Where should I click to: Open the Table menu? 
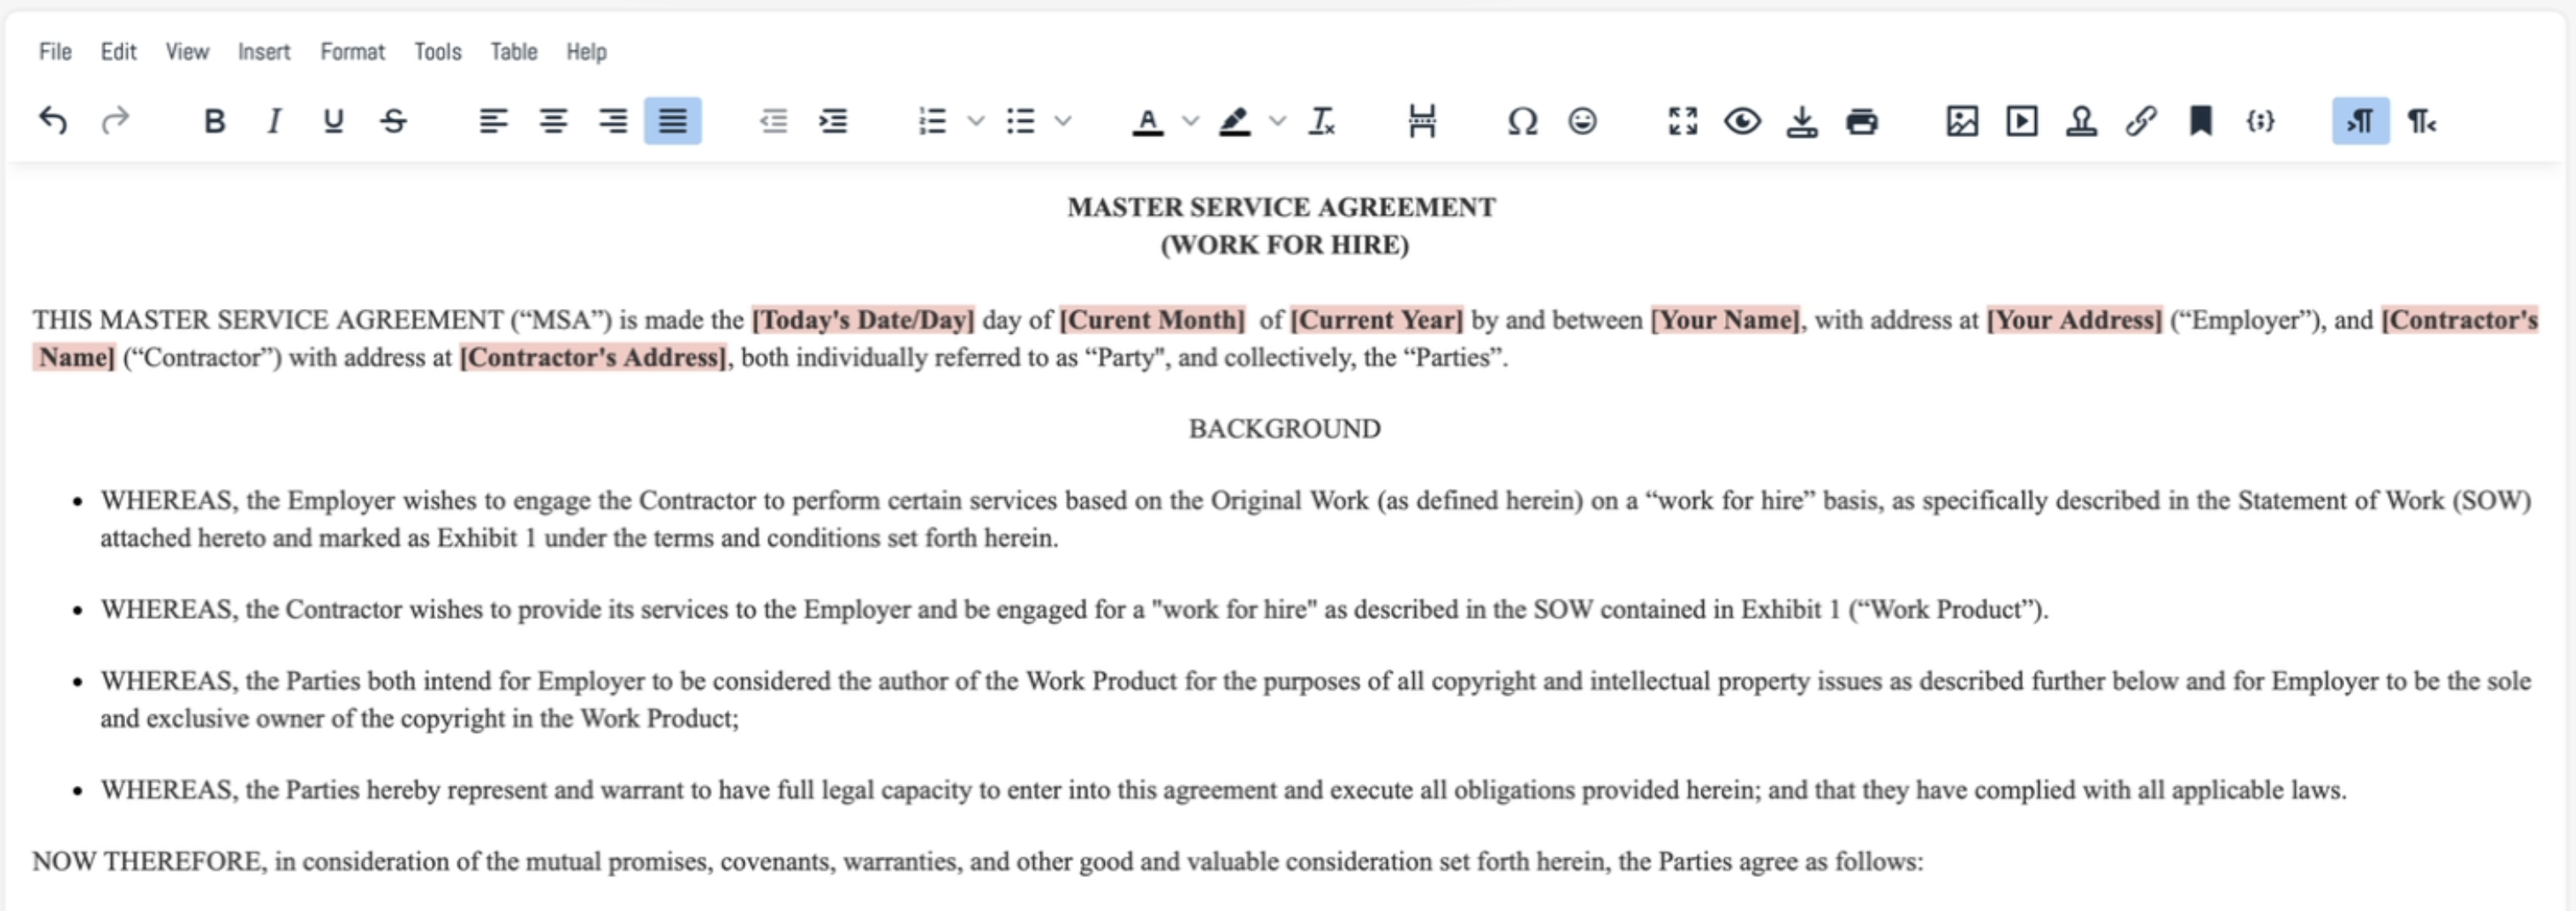click(x=514, y=51)
